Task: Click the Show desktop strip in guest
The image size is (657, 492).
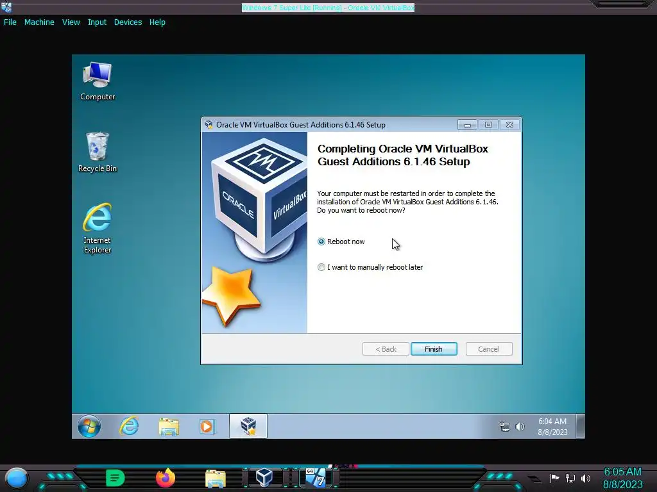Action: 580,426
